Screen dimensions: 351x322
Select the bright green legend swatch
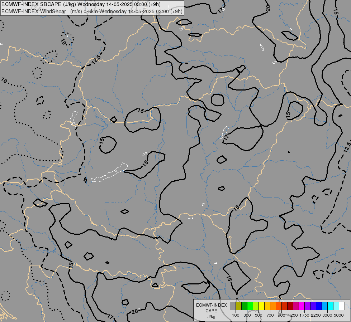pos(250,306)
